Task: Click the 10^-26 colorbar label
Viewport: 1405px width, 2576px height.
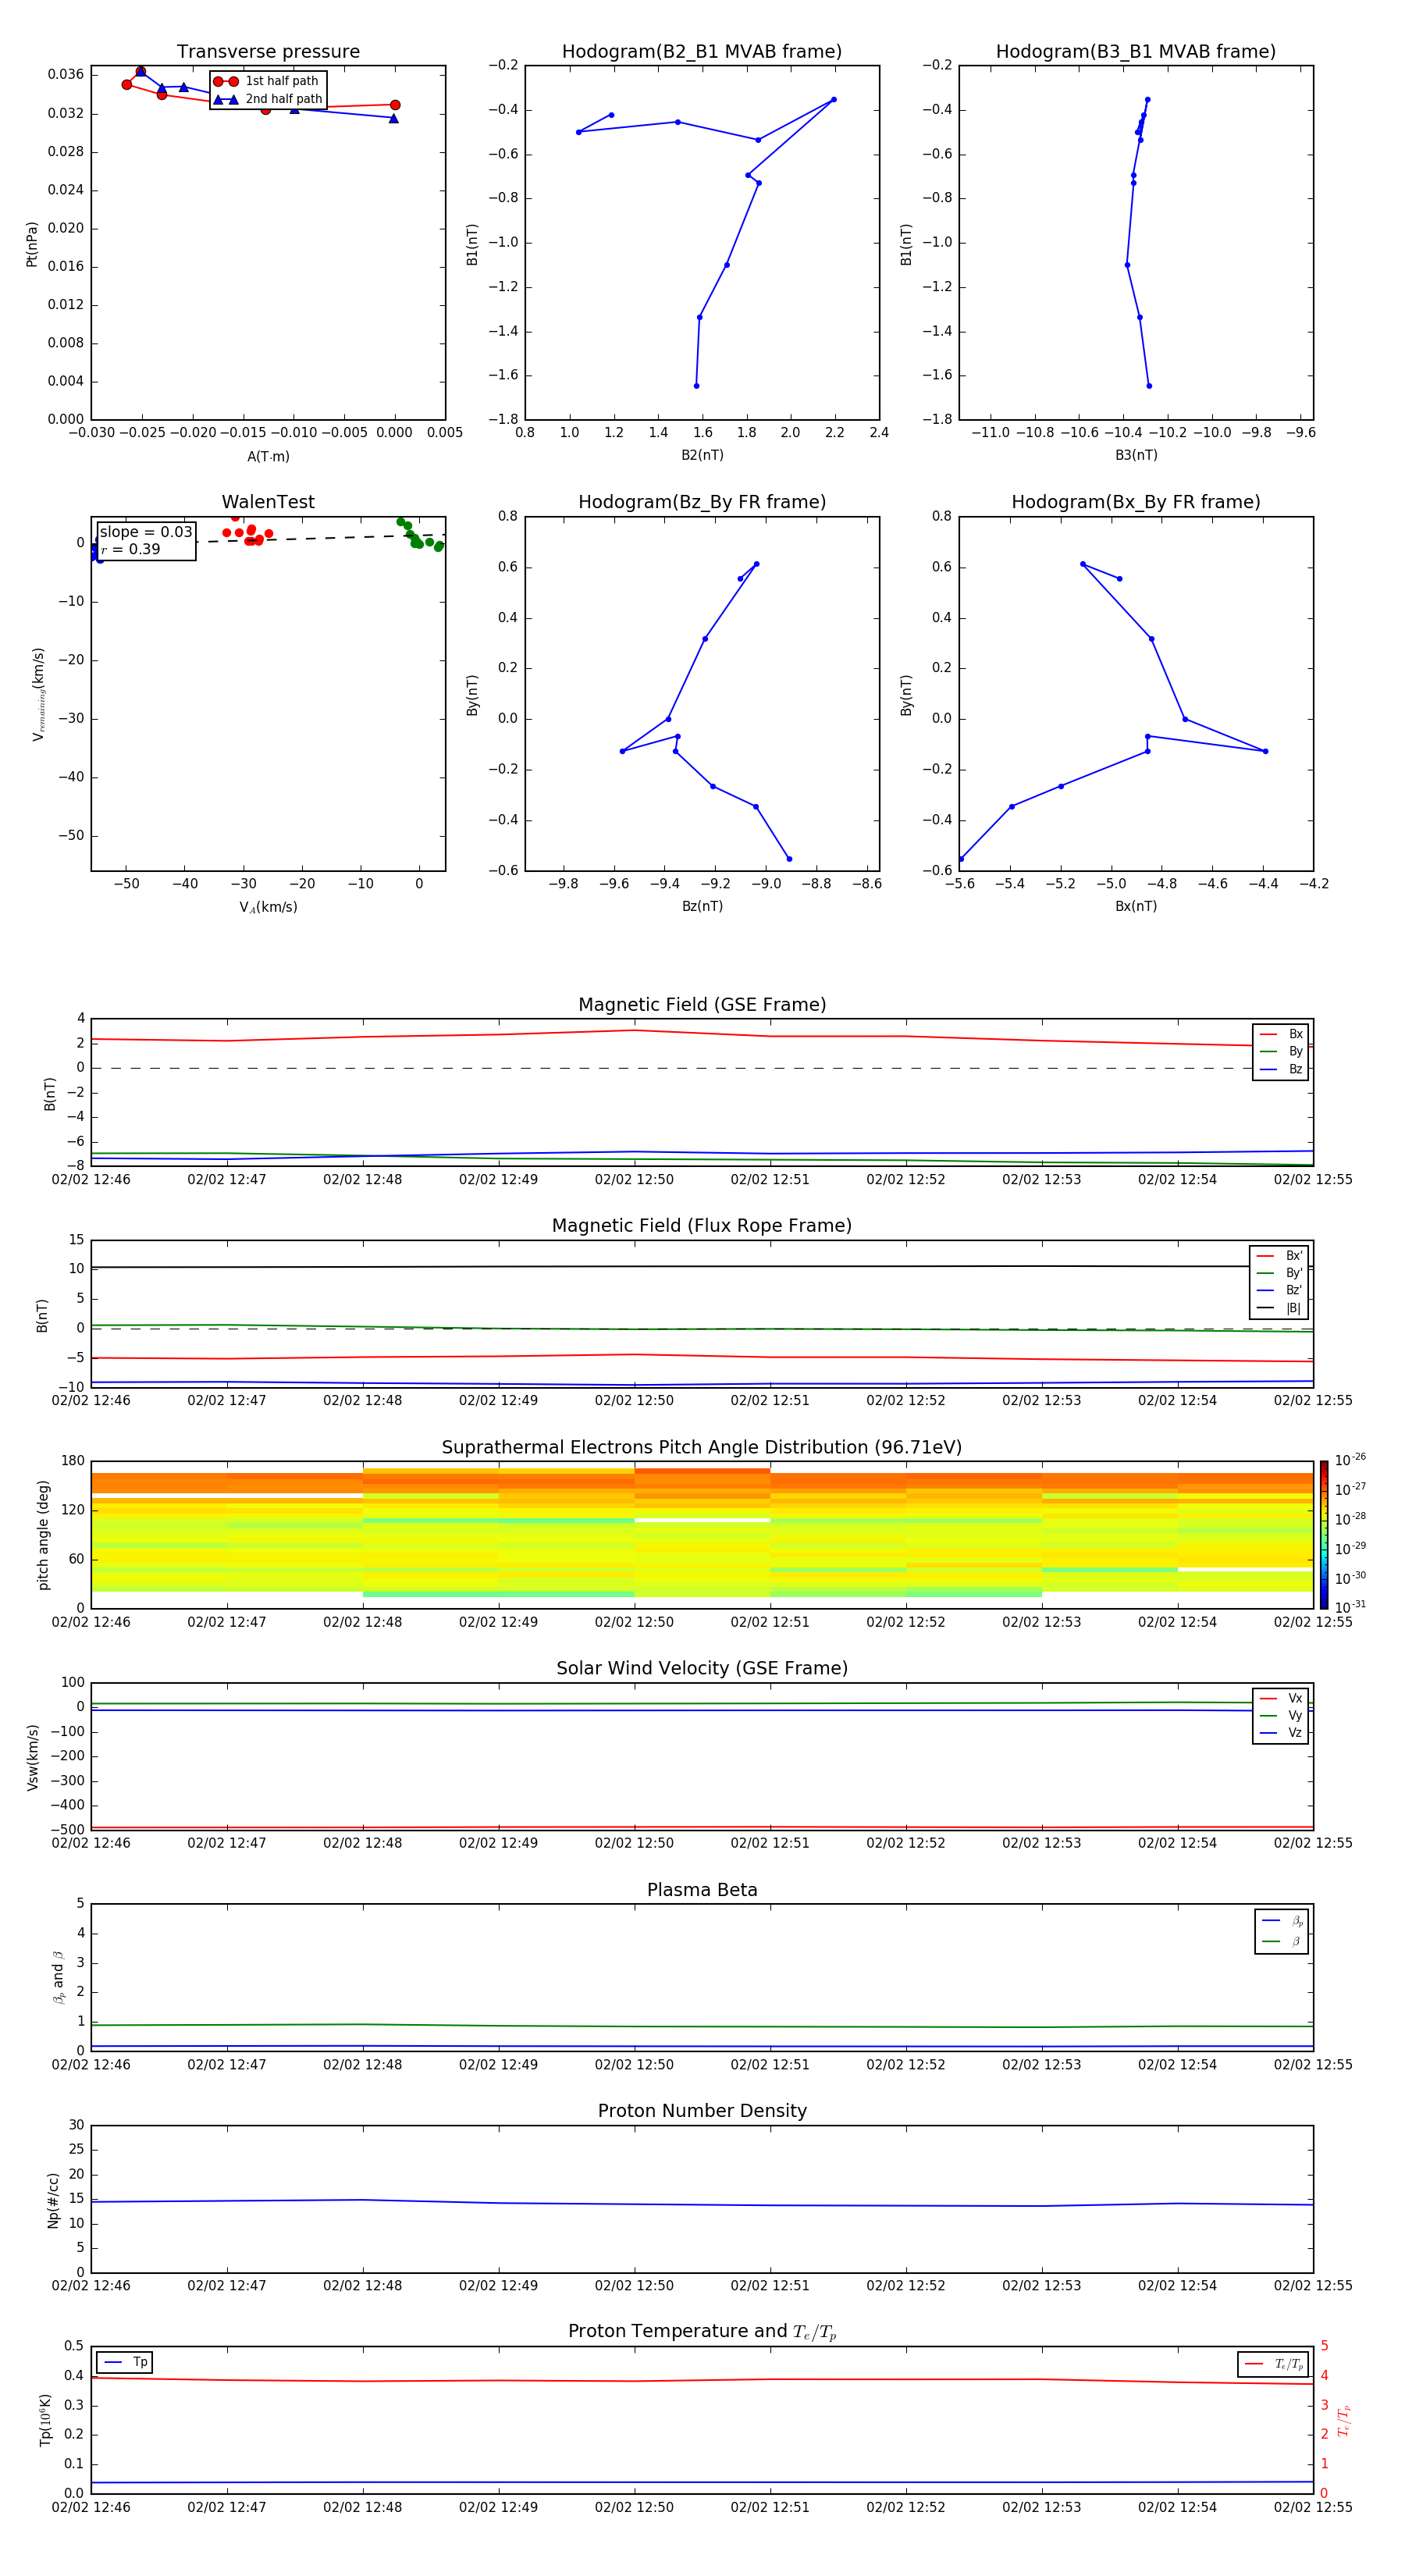Action: click(x=1350, y=1460)
